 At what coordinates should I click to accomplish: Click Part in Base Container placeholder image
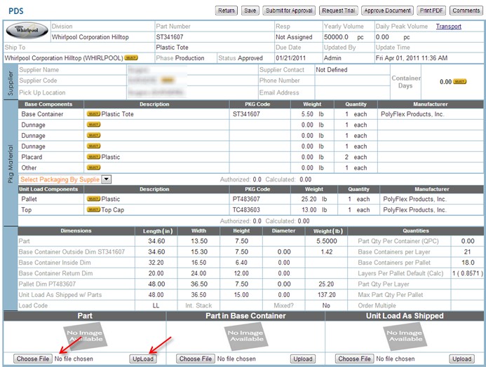point(246,336)
